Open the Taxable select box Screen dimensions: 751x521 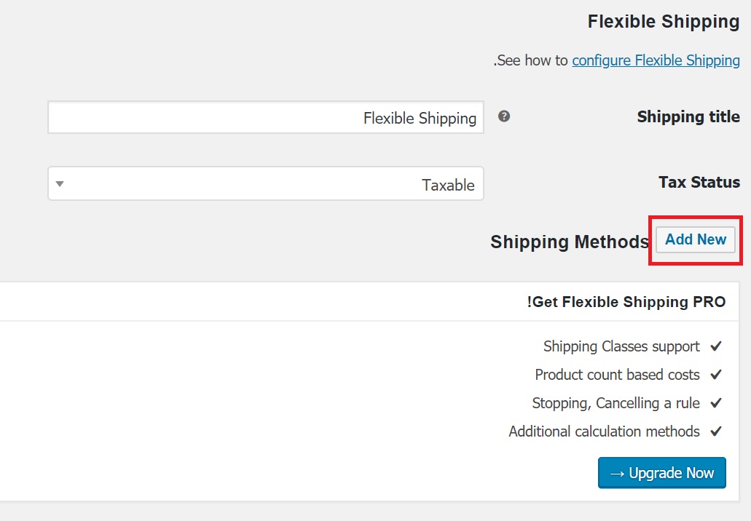pos(266,183)
